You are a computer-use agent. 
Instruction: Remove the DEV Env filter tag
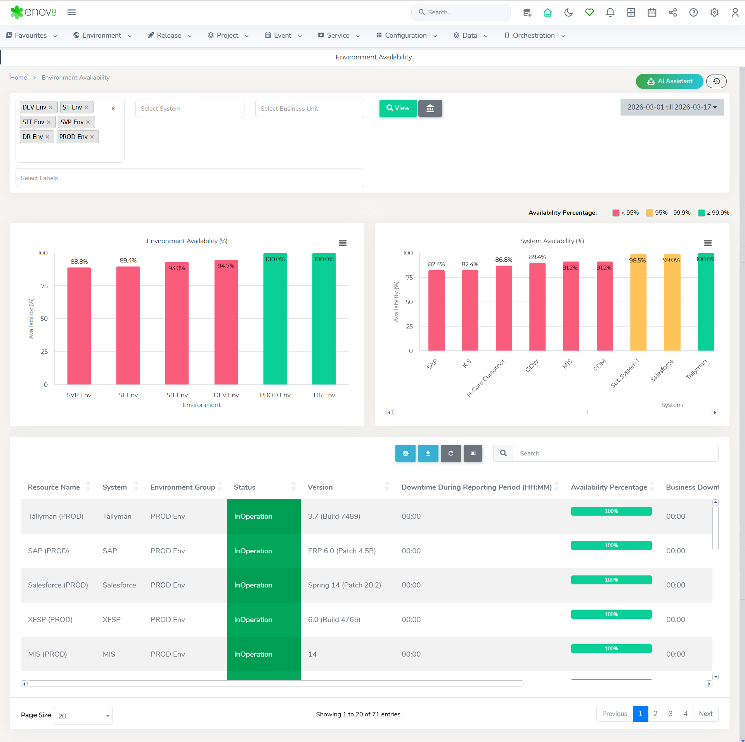51,108
